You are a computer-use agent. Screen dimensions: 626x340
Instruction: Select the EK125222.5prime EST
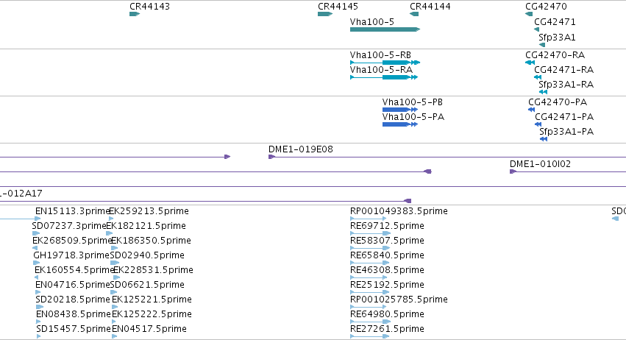coord(114,322)
